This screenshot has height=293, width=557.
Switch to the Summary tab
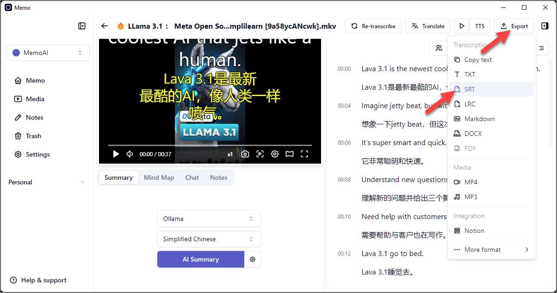118,177
